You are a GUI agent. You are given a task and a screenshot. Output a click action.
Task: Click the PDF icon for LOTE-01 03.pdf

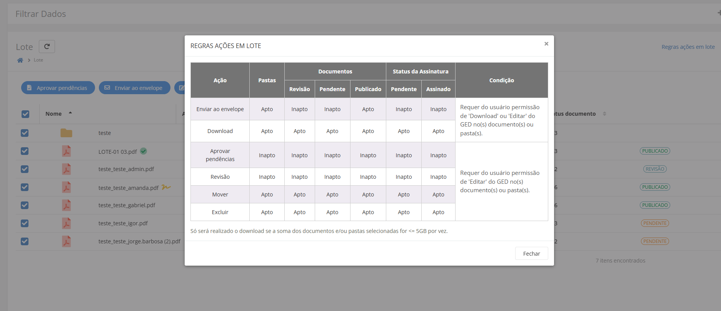tap(67, 151)
